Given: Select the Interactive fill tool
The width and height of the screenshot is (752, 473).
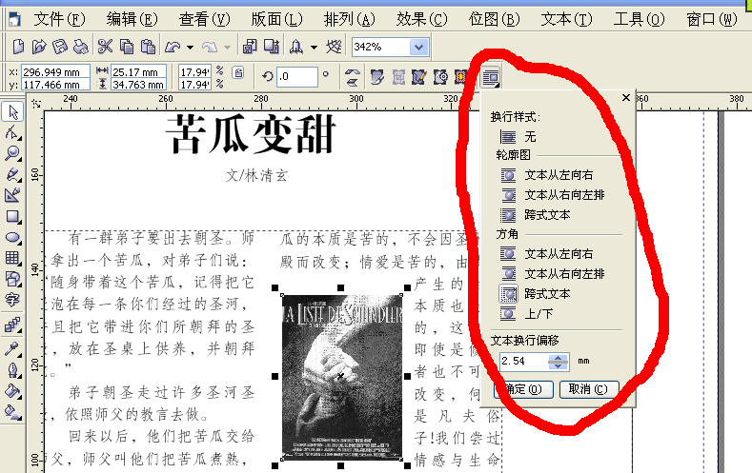Looking at the screenshot, I should click(x=13, y=412).
